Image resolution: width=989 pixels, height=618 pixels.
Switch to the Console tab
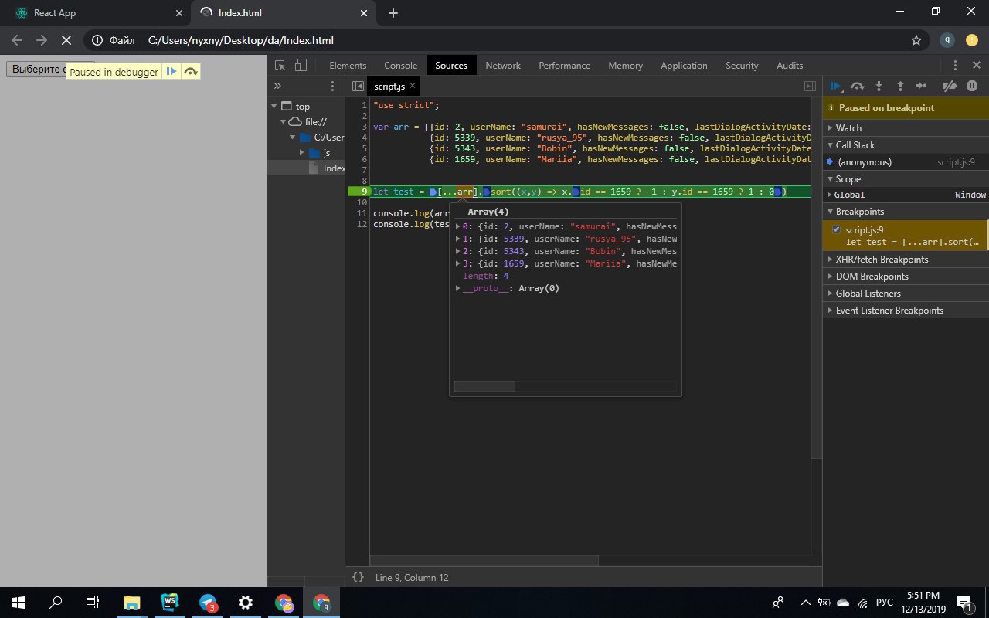point(400,66)
